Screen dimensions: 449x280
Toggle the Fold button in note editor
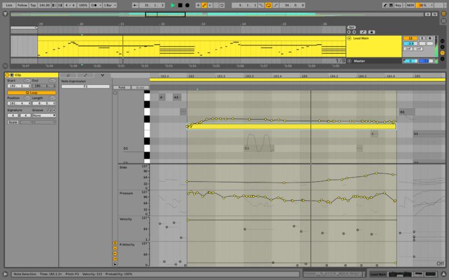tap(122, 87)
